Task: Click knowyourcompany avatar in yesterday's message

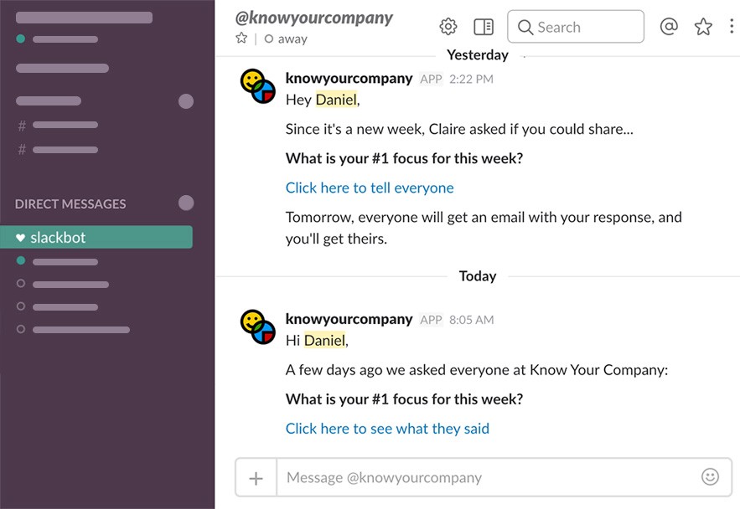Action: (x=257, y=86)
